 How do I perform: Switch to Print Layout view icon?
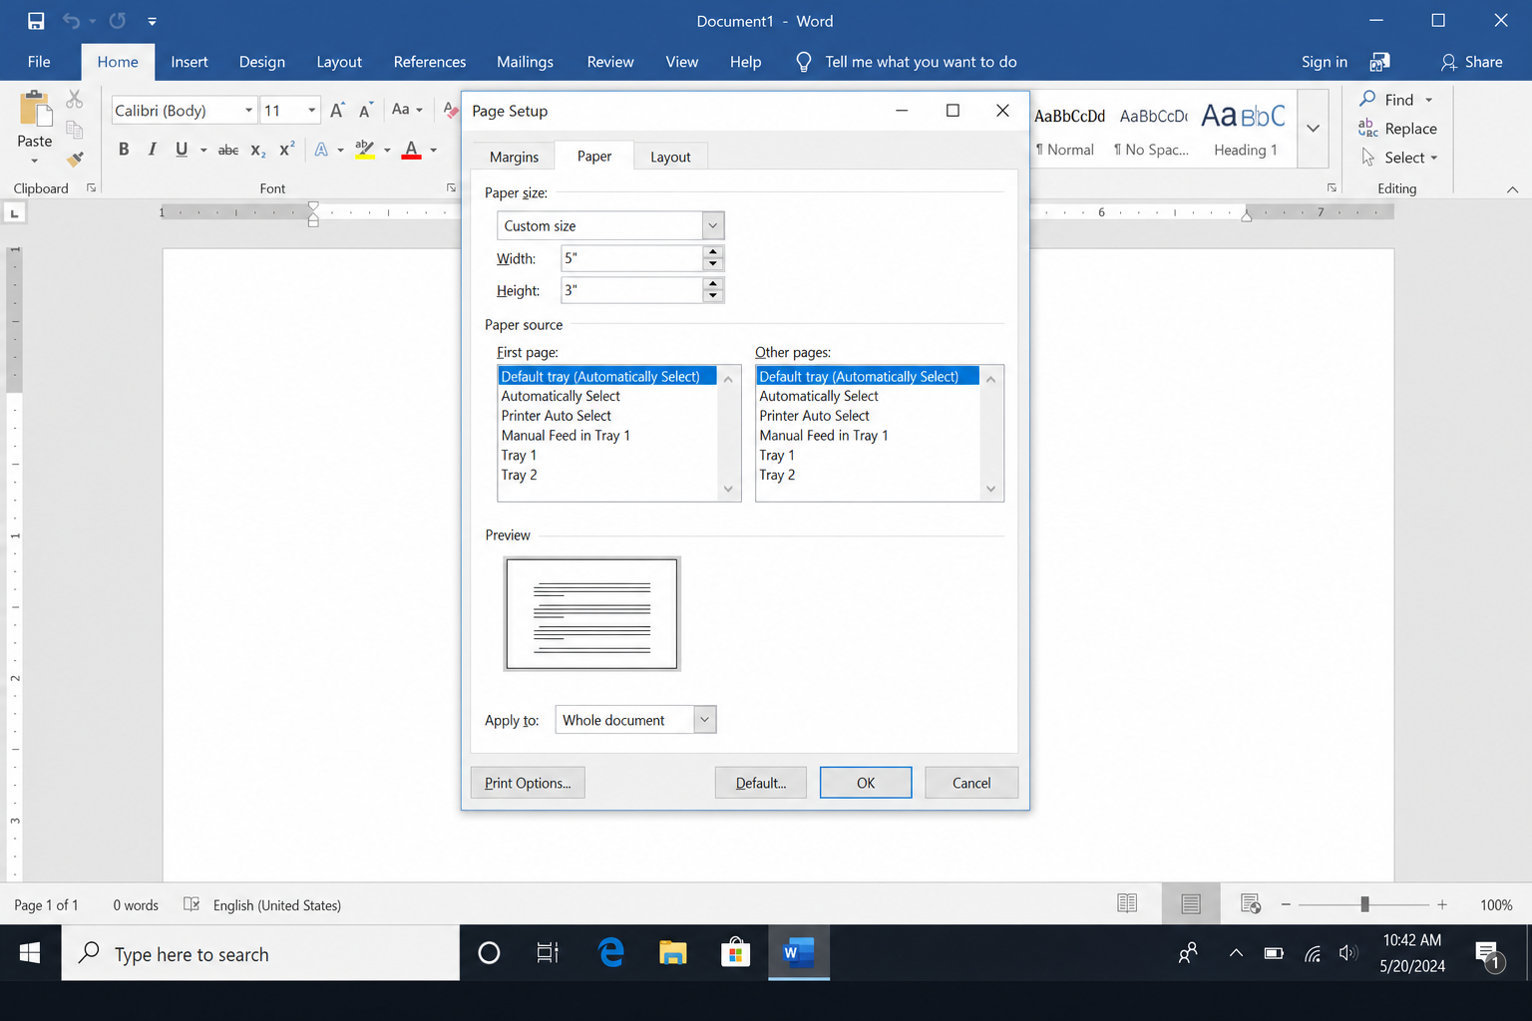[x=1190, y=903]
